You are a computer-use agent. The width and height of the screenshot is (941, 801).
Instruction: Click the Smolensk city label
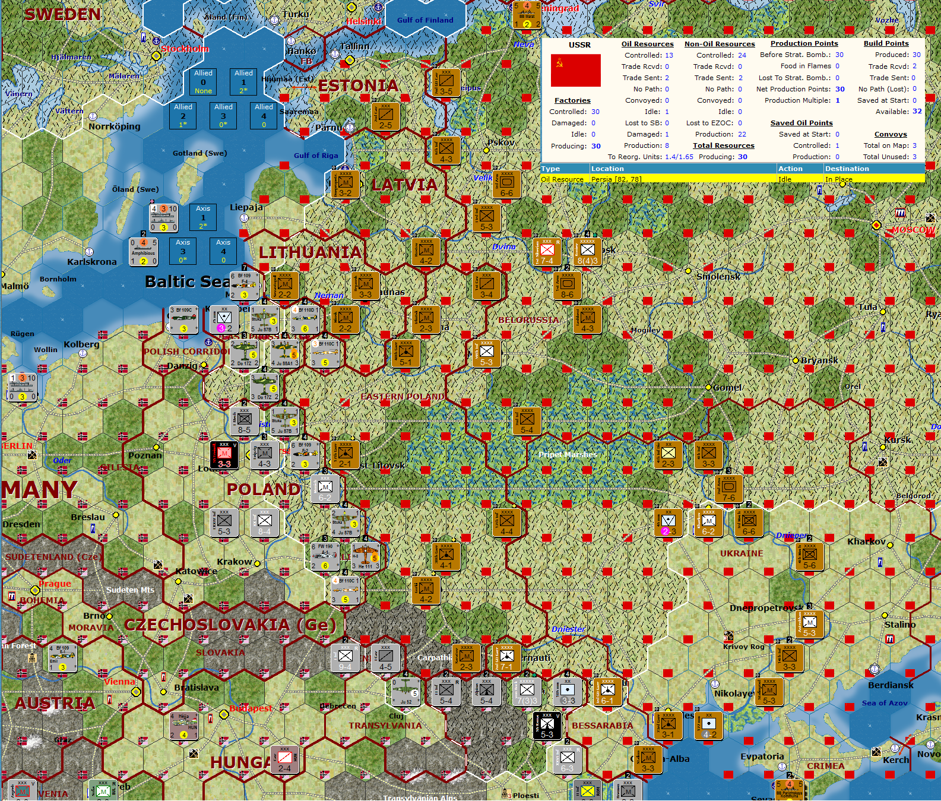tap(718, 277)
